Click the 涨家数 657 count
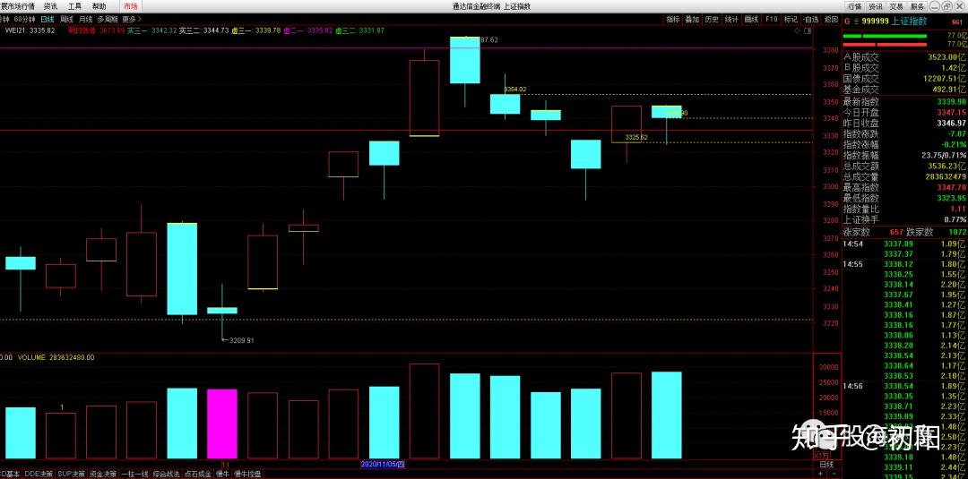 click(896, 233)
